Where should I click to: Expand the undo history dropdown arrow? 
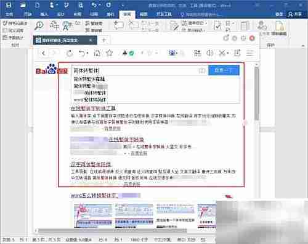100,5
